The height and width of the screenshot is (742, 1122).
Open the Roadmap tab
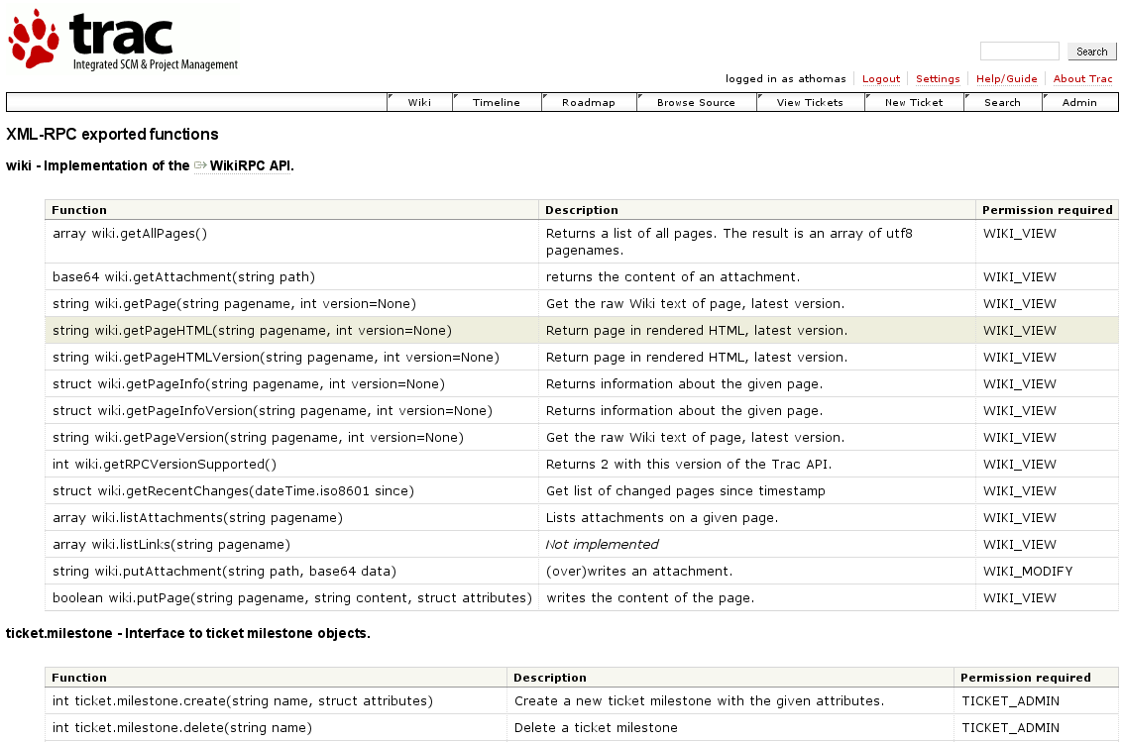pyautogui.click(x=588, y=102)
